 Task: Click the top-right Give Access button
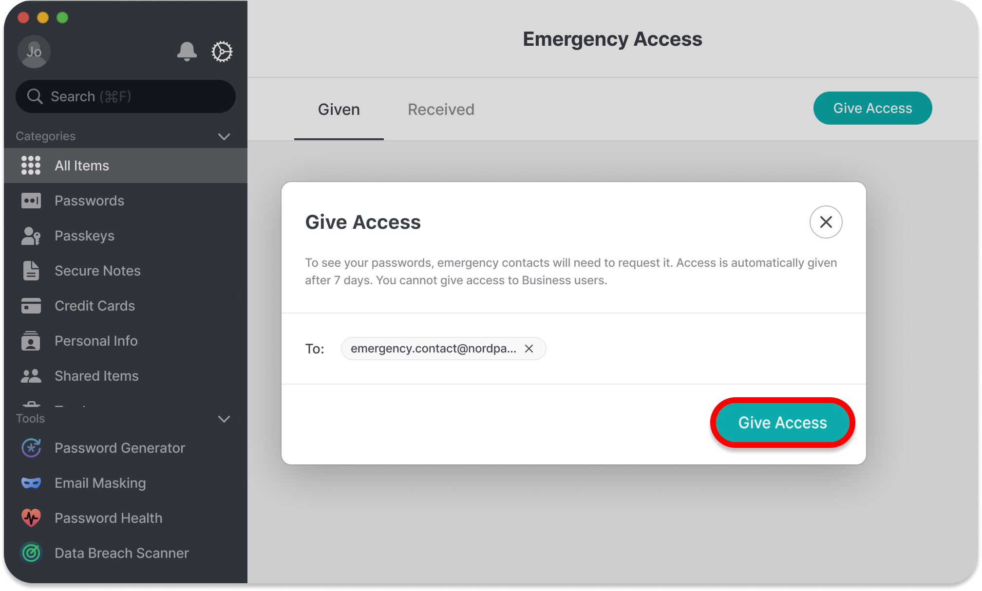(x=873, y=108)
